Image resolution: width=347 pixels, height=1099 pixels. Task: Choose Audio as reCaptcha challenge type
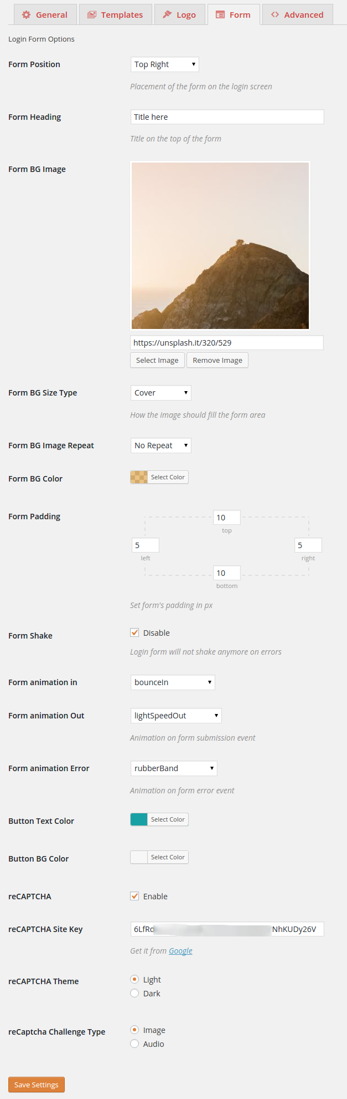[134, 1044]
